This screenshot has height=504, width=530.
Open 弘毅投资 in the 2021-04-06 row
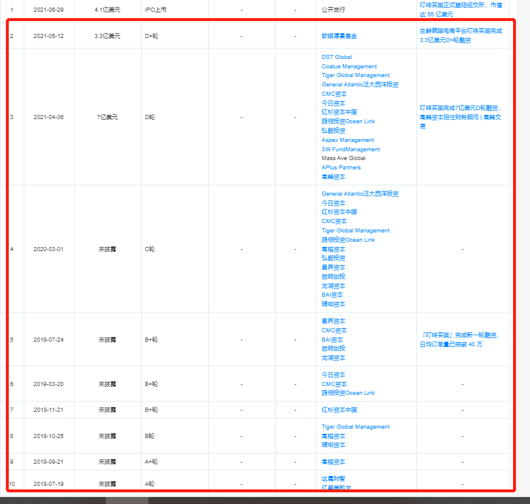pos(333,131)
